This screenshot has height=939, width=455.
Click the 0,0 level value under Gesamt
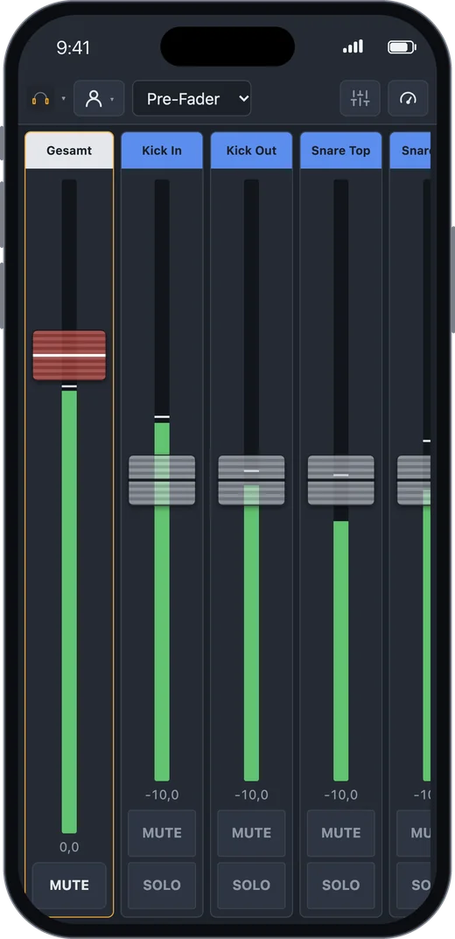pos(69,847)
